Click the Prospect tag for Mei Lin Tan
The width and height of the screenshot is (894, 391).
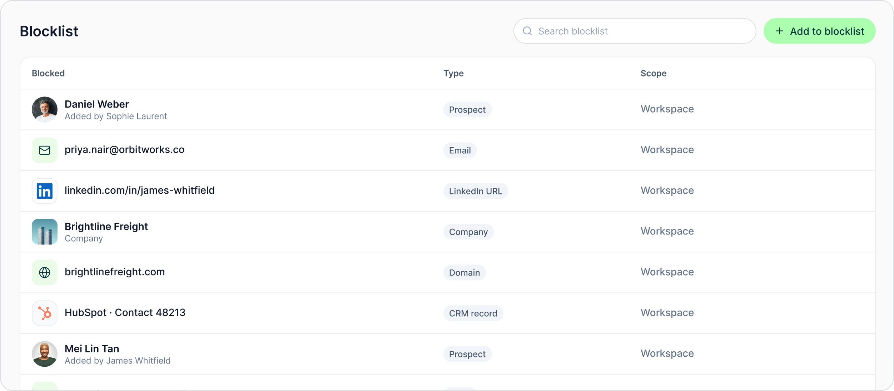coord(467,354)
